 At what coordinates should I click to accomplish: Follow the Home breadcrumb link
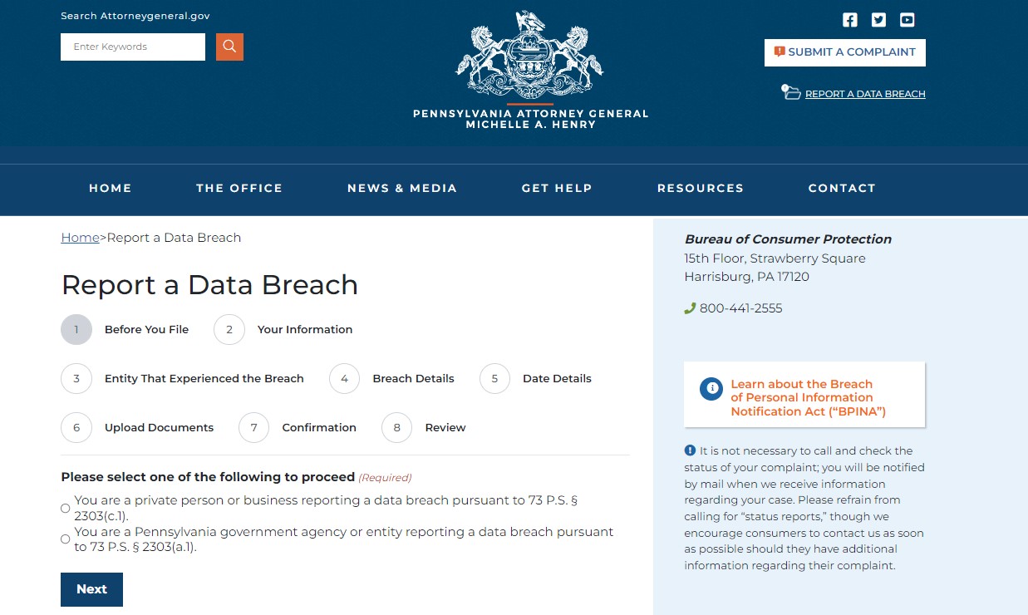coord(80,238)
